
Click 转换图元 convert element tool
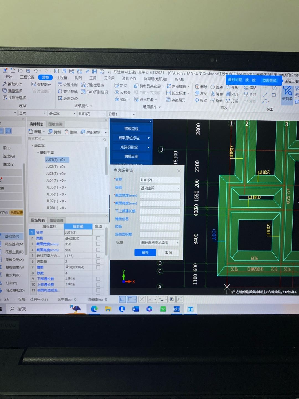click(176, 100)
